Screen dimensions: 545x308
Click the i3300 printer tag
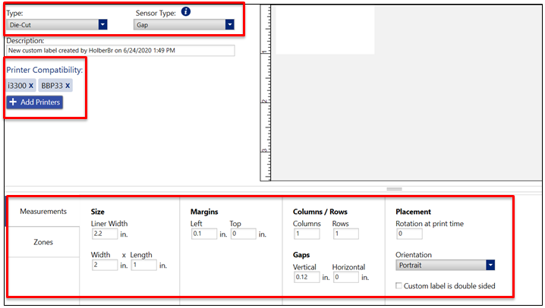click(x=20, y=86)
